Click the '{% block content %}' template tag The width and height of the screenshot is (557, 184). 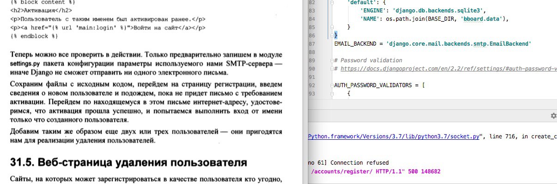pyautogui.click(x=43, y=2)
